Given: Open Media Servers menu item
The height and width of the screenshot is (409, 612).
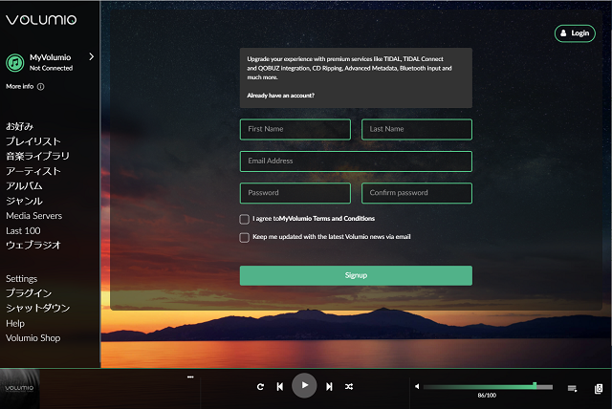Looking at the screenshot, I should [x=34, y=216].
